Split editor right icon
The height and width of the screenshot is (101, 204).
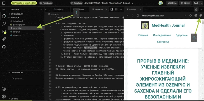coord(112,10)
